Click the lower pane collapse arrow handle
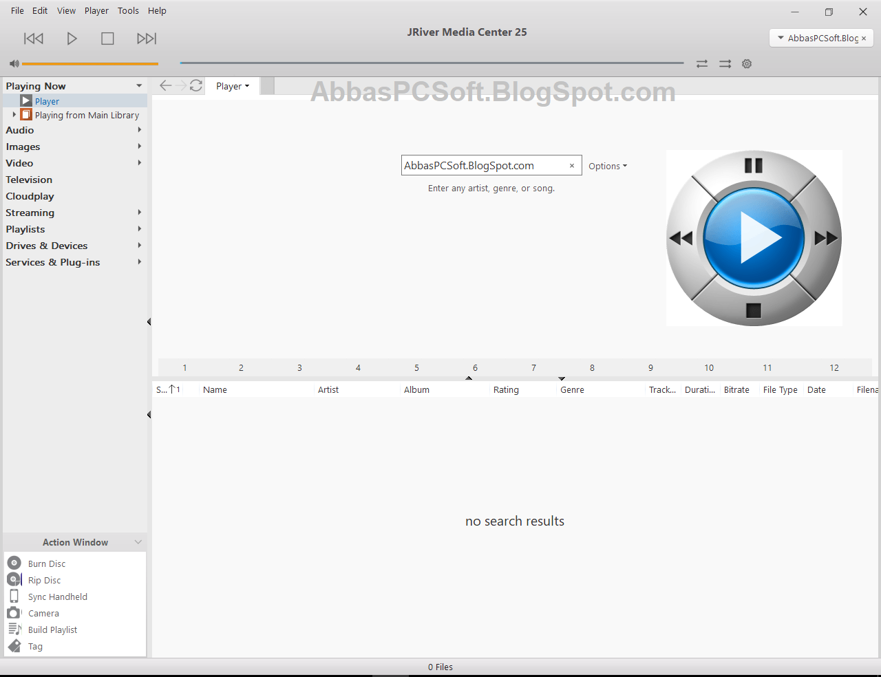The width and height of the screenshot is (881, 677). pyautogui.click(x=149, y=415)
